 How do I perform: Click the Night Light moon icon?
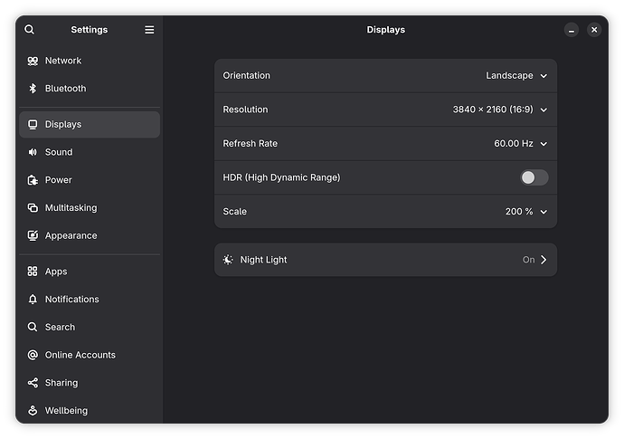tap(228, 260)
